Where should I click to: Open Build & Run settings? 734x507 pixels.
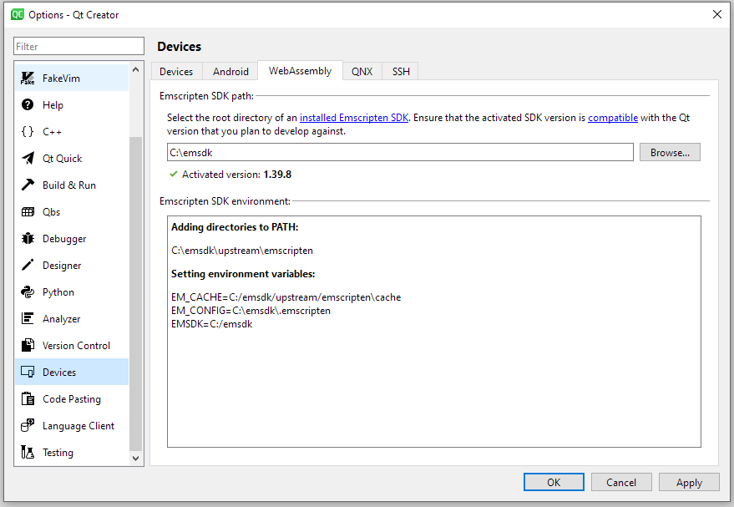click(x=67, y=185)
